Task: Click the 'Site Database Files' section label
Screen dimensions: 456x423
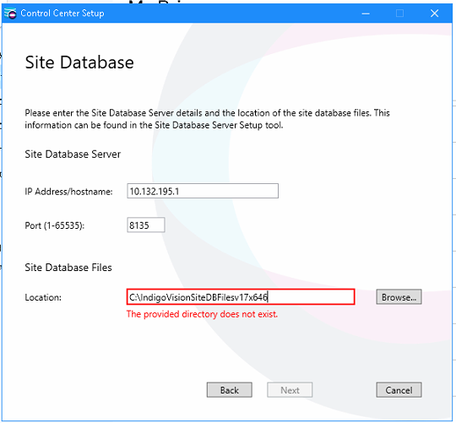Action: 68,268
